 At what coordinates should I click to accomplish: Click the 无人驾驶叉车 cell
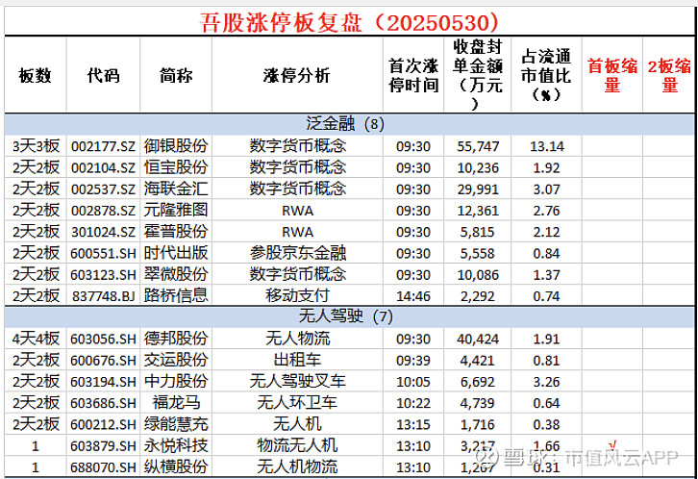(297, 381)
